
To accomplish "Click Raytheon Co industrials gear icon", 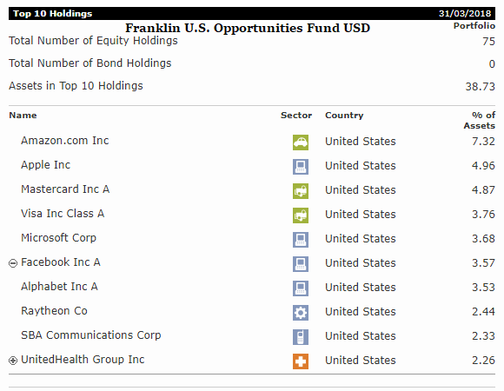I will tap(301, 313).
